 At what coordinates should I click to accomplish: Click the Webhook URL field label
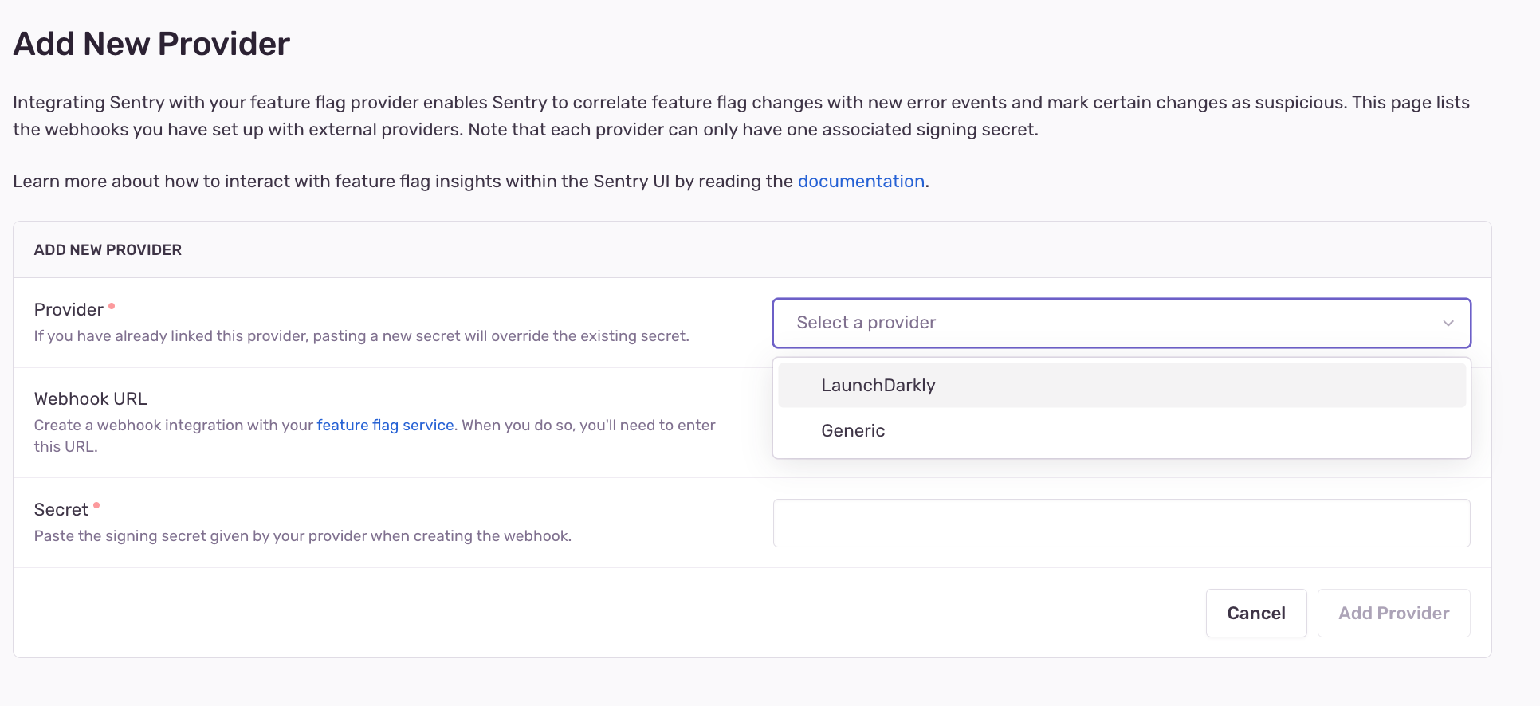pos(91,399)
